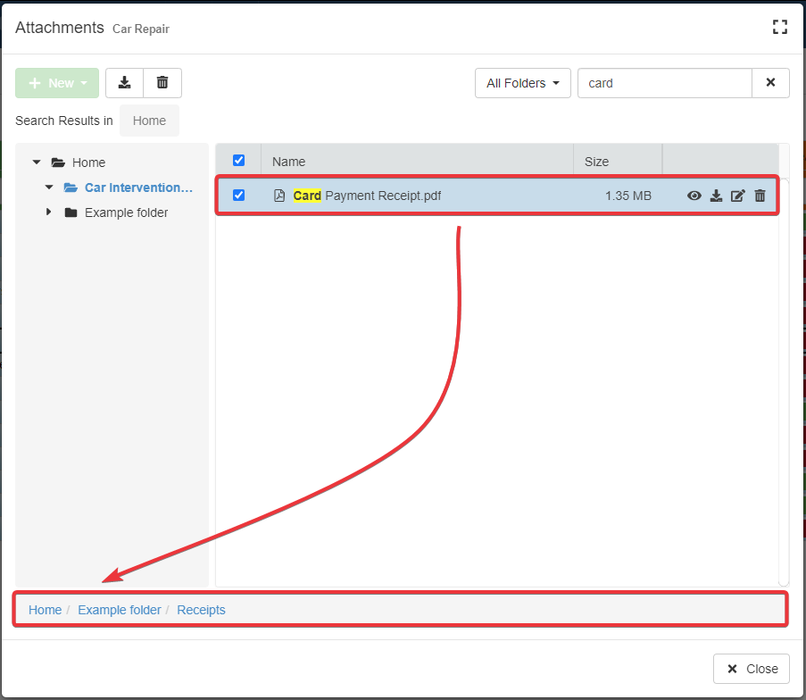Collapse the Home tree node
The image size is (806, 700).
click(x=37, y=162)
